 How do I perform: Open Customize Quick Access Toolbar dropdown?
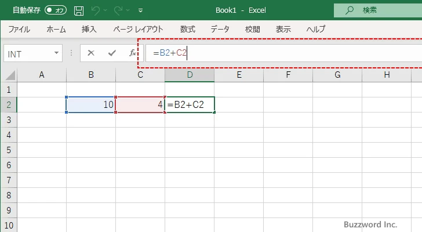click(x=140, y=10)
